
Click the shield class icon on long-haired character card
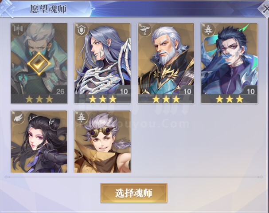[82, 30]
